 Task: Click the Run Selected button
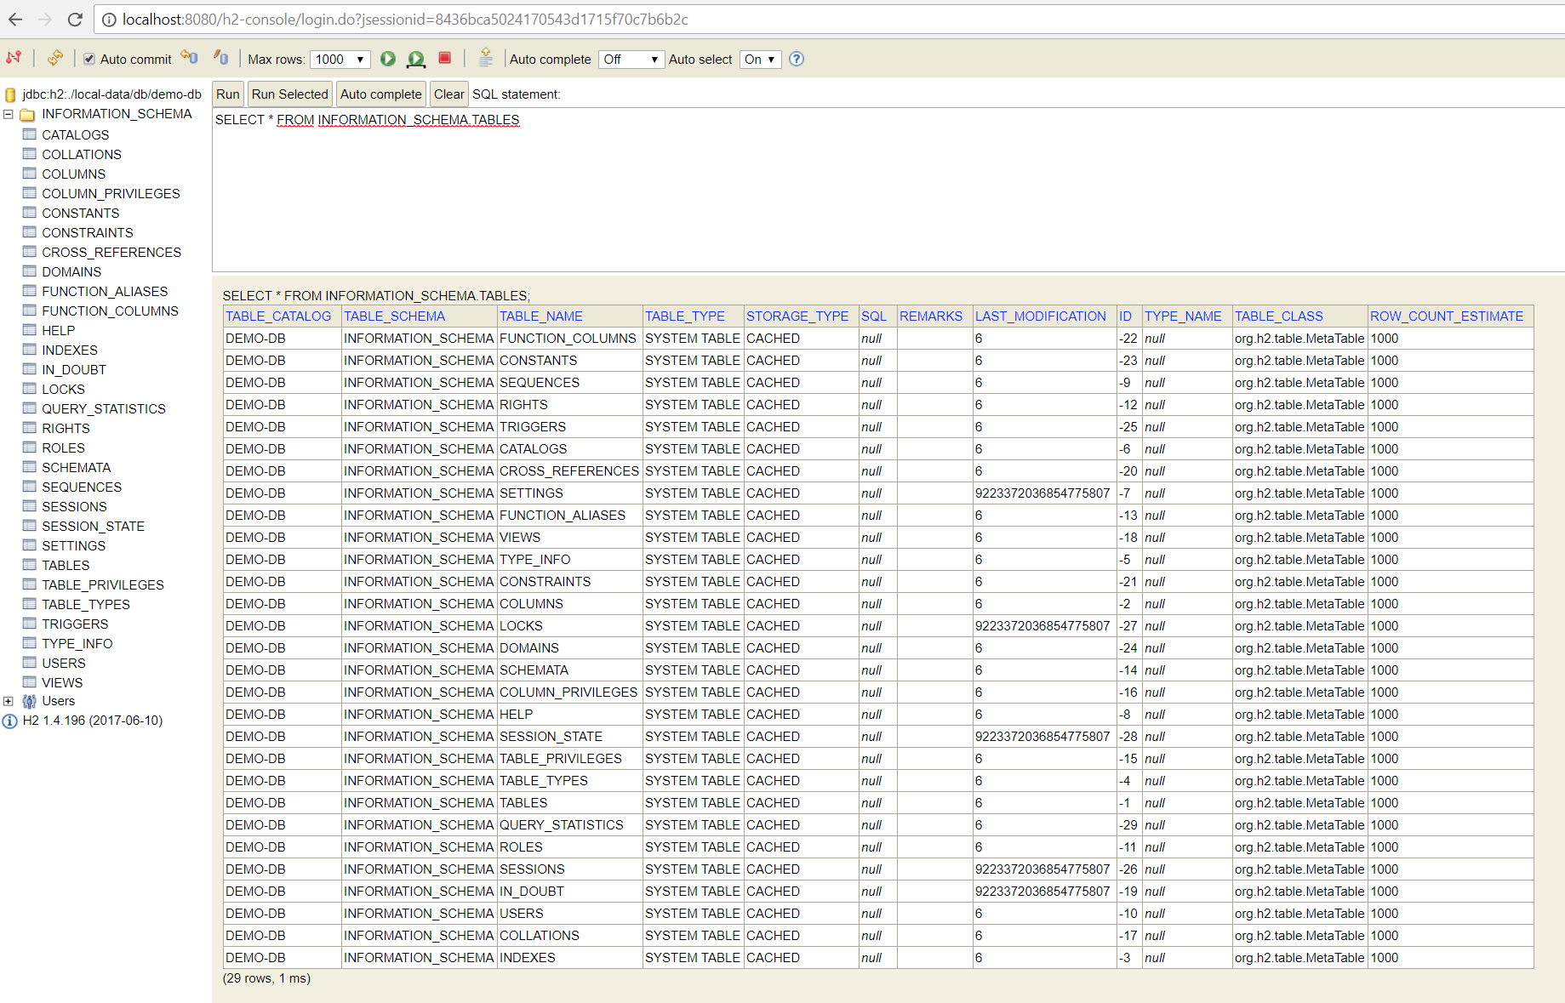(290, 94)
